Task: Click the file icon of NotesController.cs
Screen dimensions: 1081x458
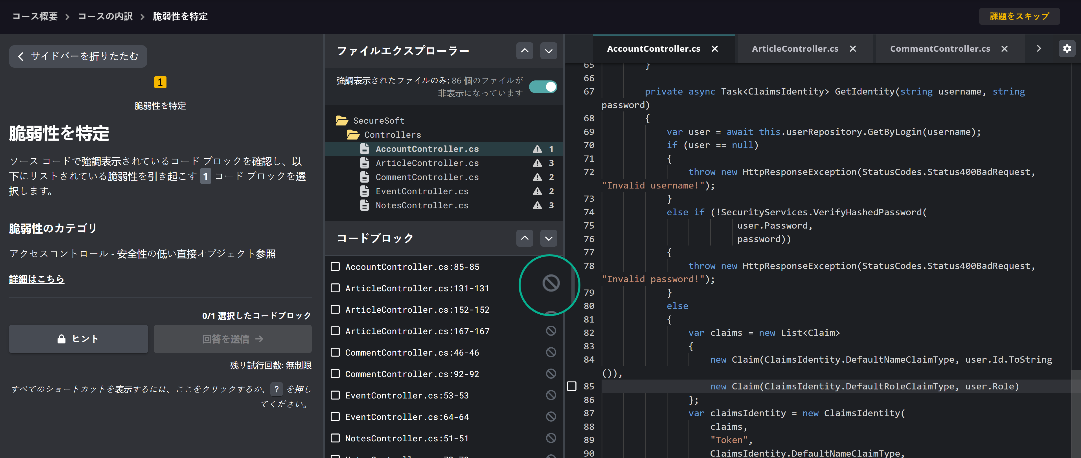Action: tap(365, 205)
